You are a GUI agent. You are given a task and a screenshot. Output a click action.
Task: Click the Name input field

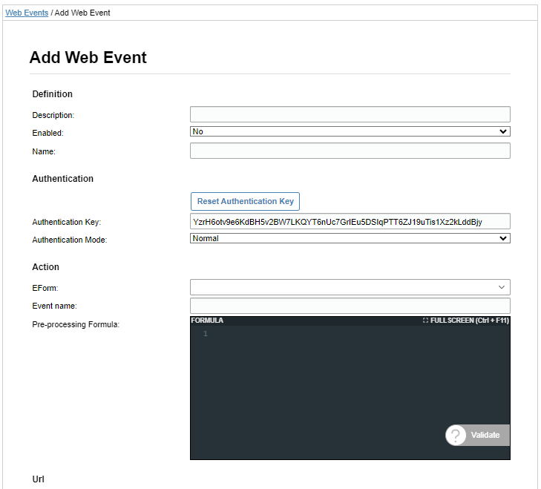[350, 151]
